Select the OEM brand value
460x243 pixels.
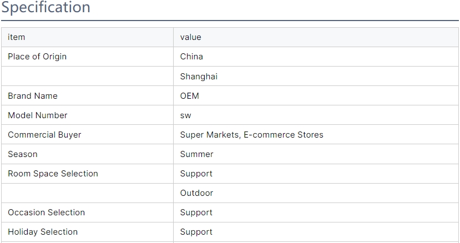[189, 96]
